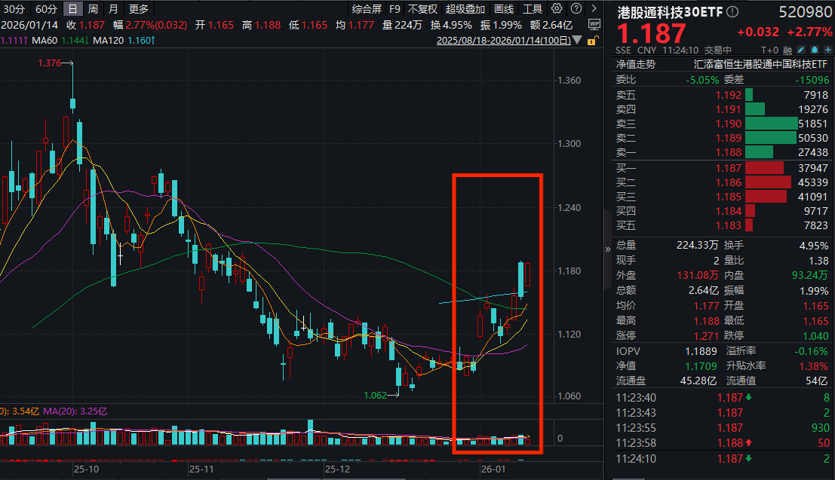Toggle 超级叠加 overlay mode

point(465,7)
